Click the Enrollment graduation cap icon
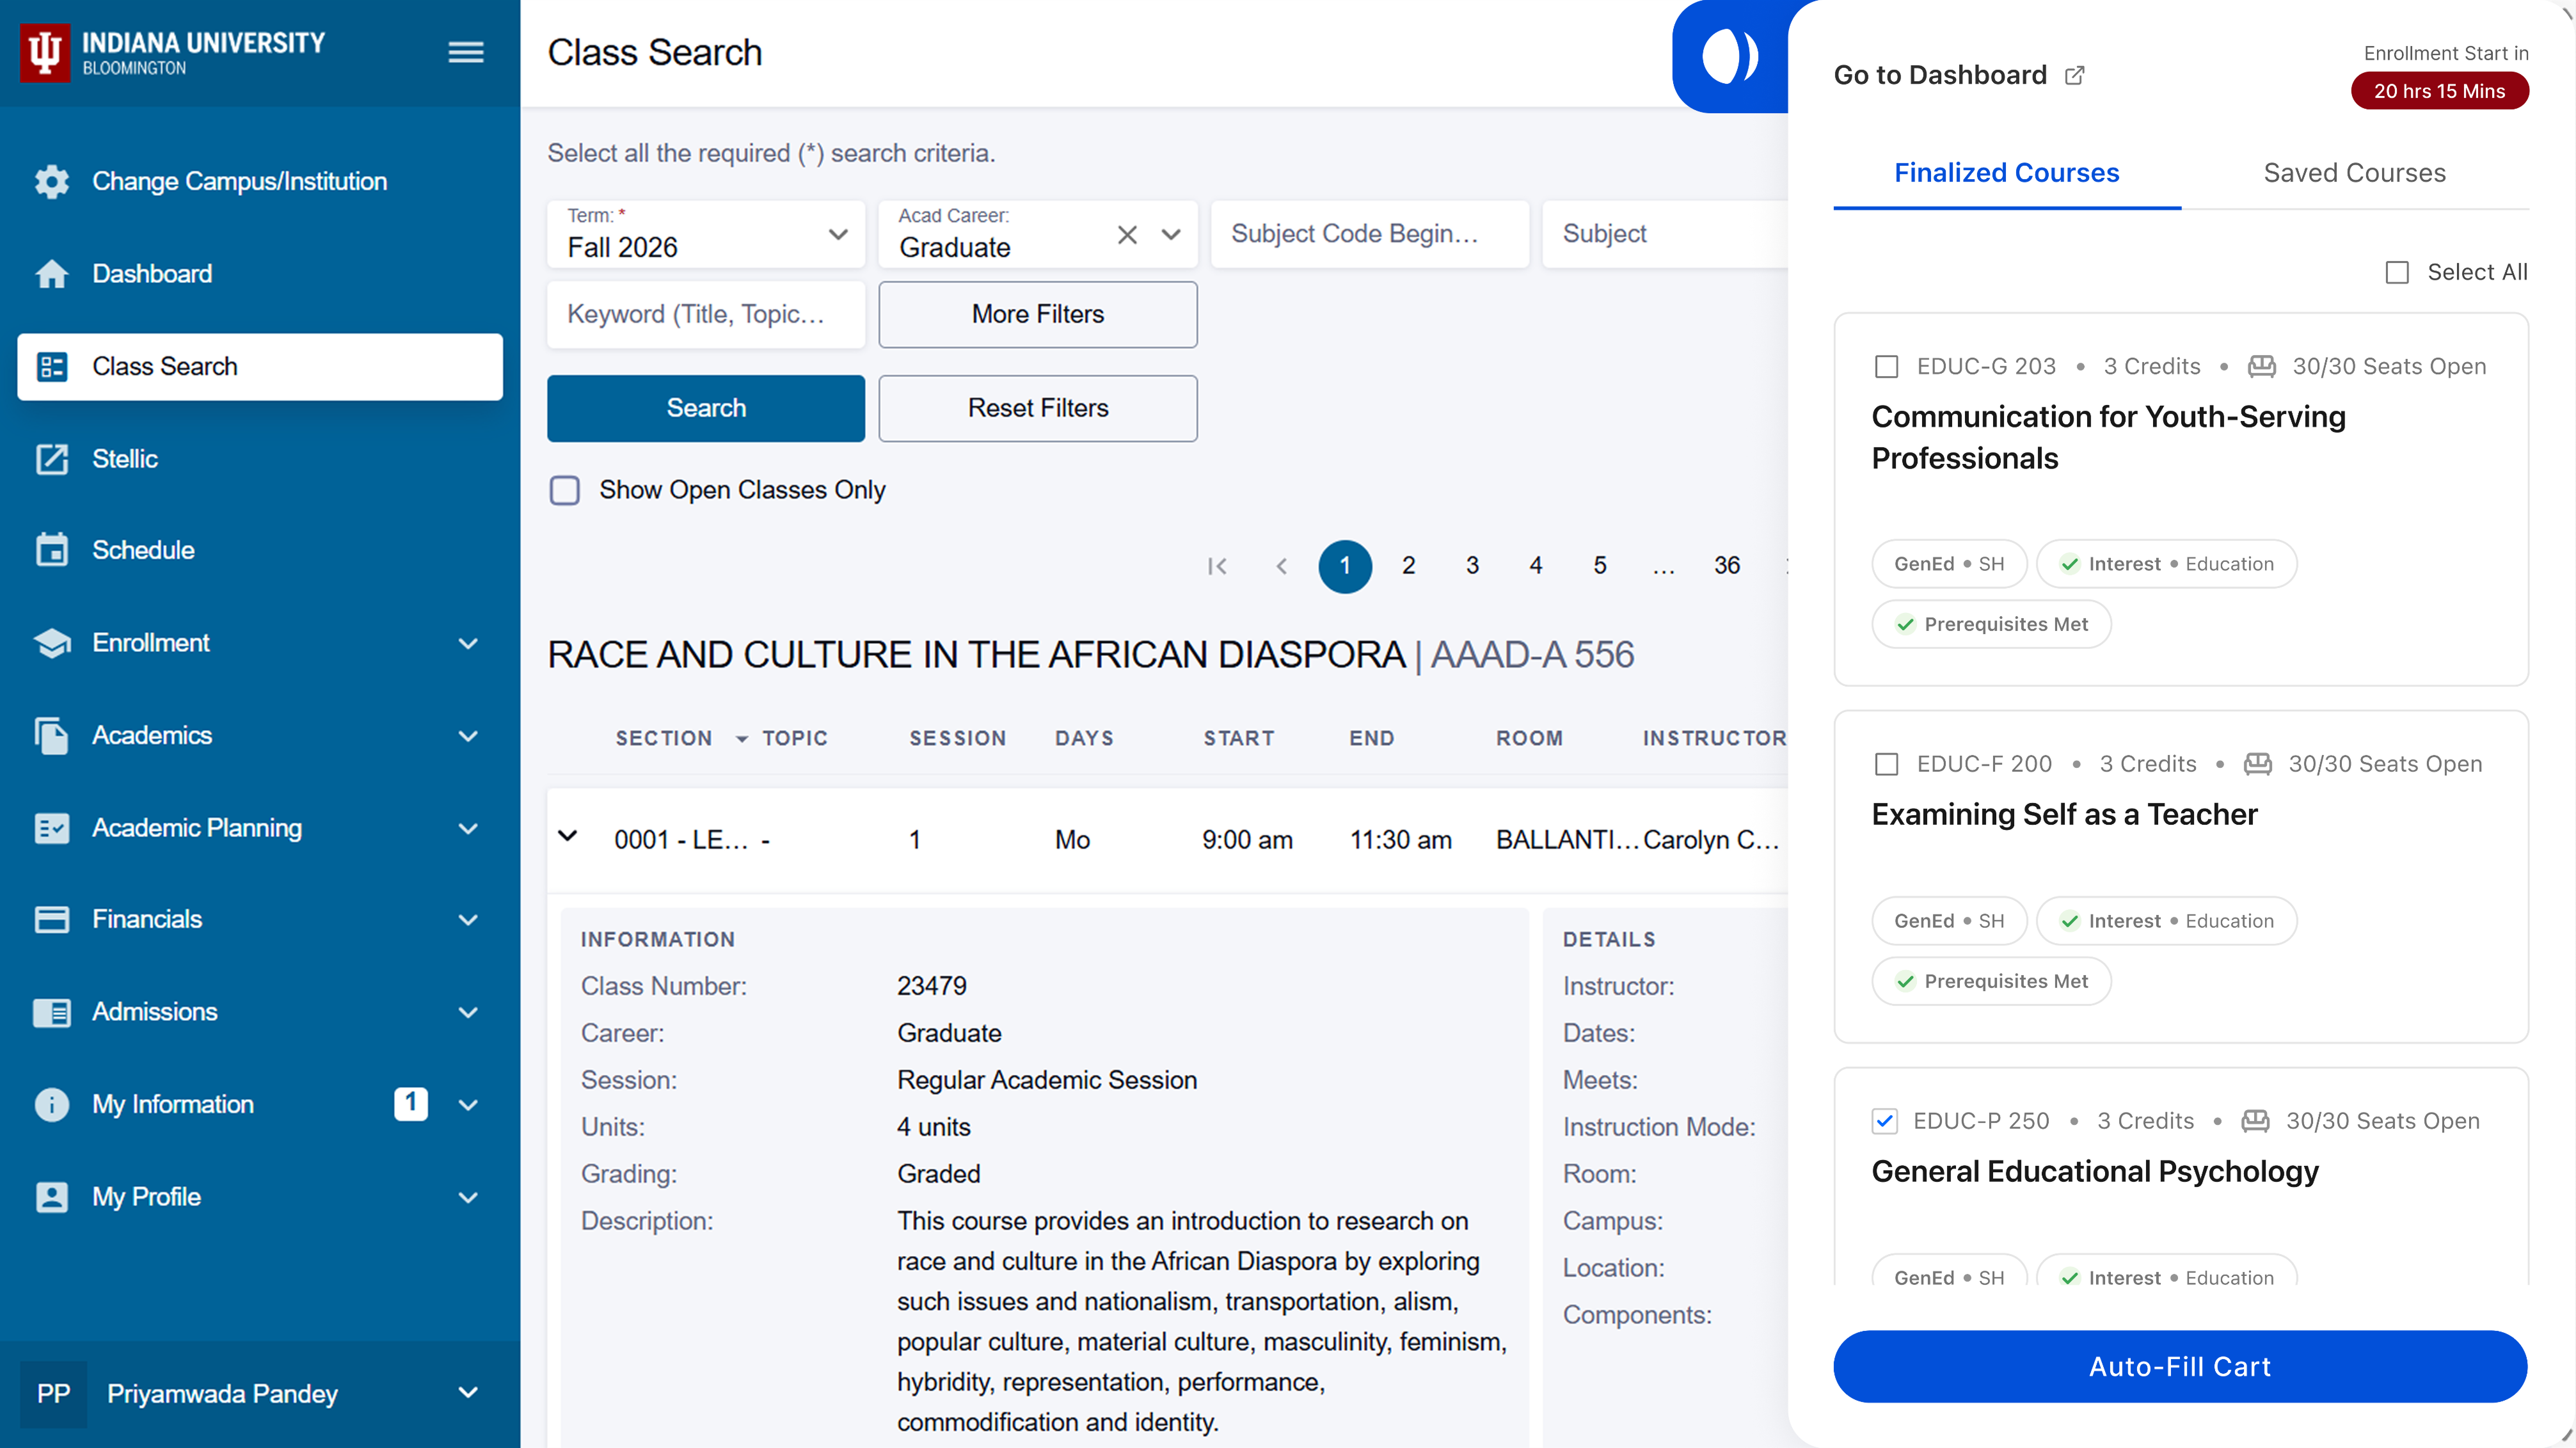Viewport: 2576px width, 1448px height. [52, 643]
